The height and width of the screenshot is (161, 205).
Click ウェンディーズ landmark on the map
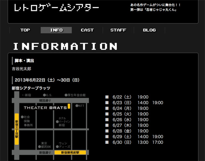[x=63, y=145]
